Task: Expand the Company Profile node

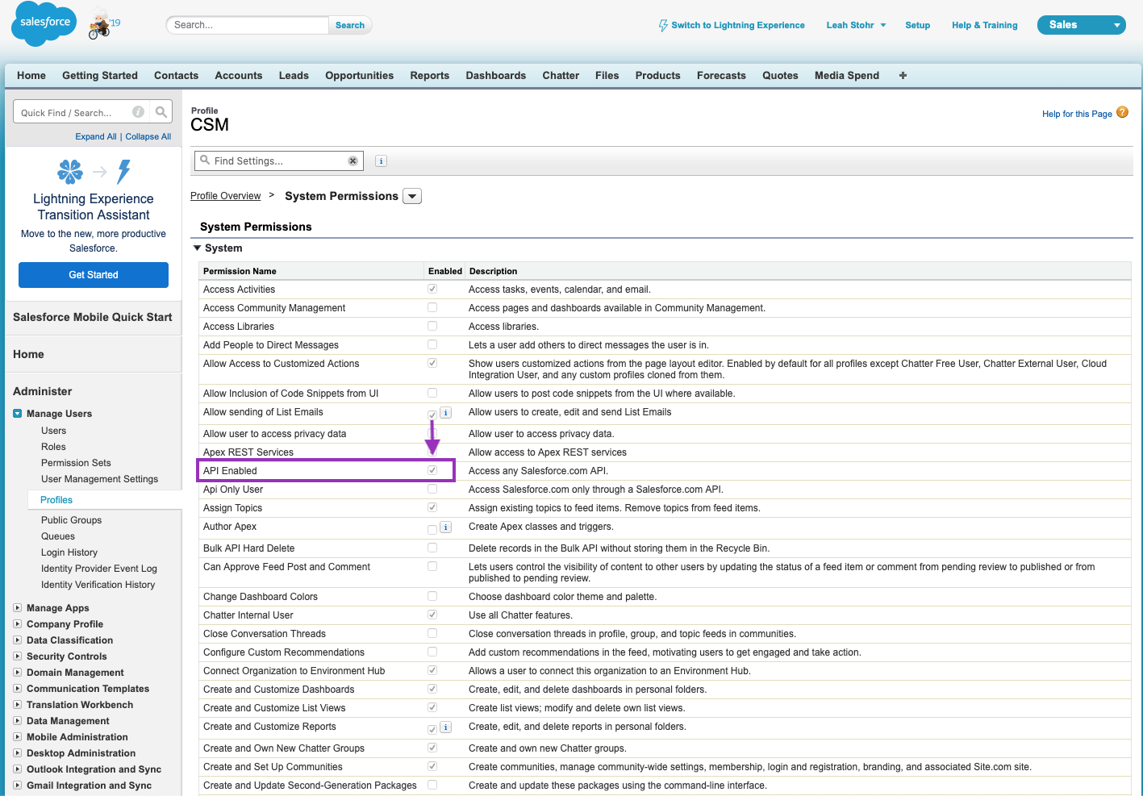Action: pos(18,624)
